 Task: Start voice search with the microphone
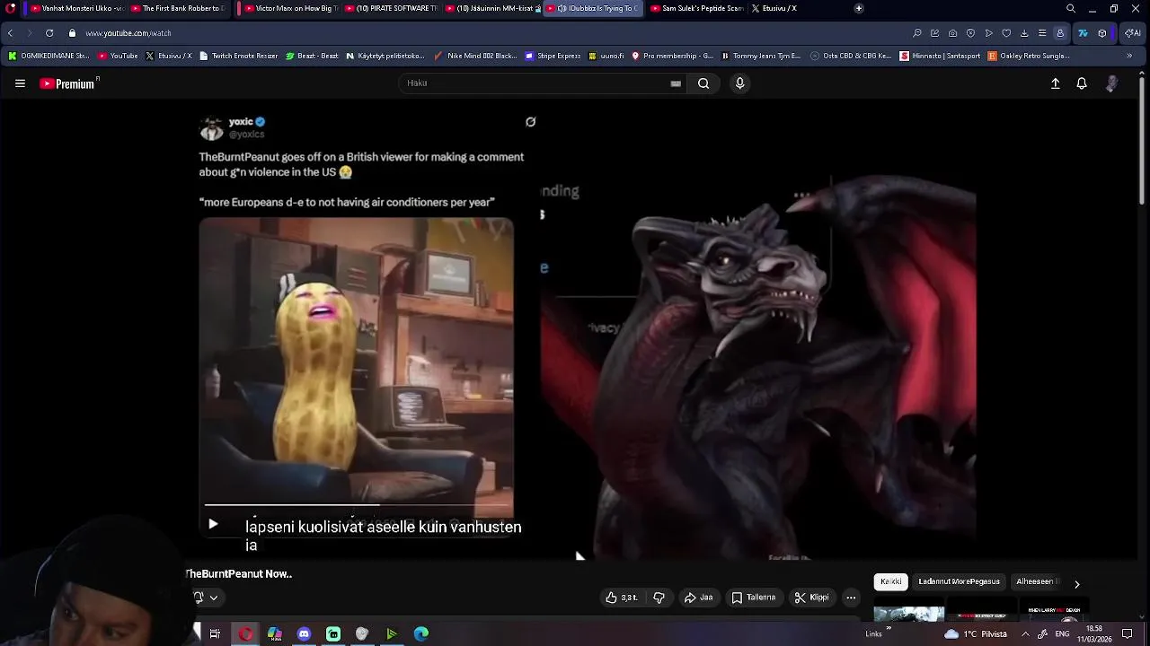tap(739, 83)
